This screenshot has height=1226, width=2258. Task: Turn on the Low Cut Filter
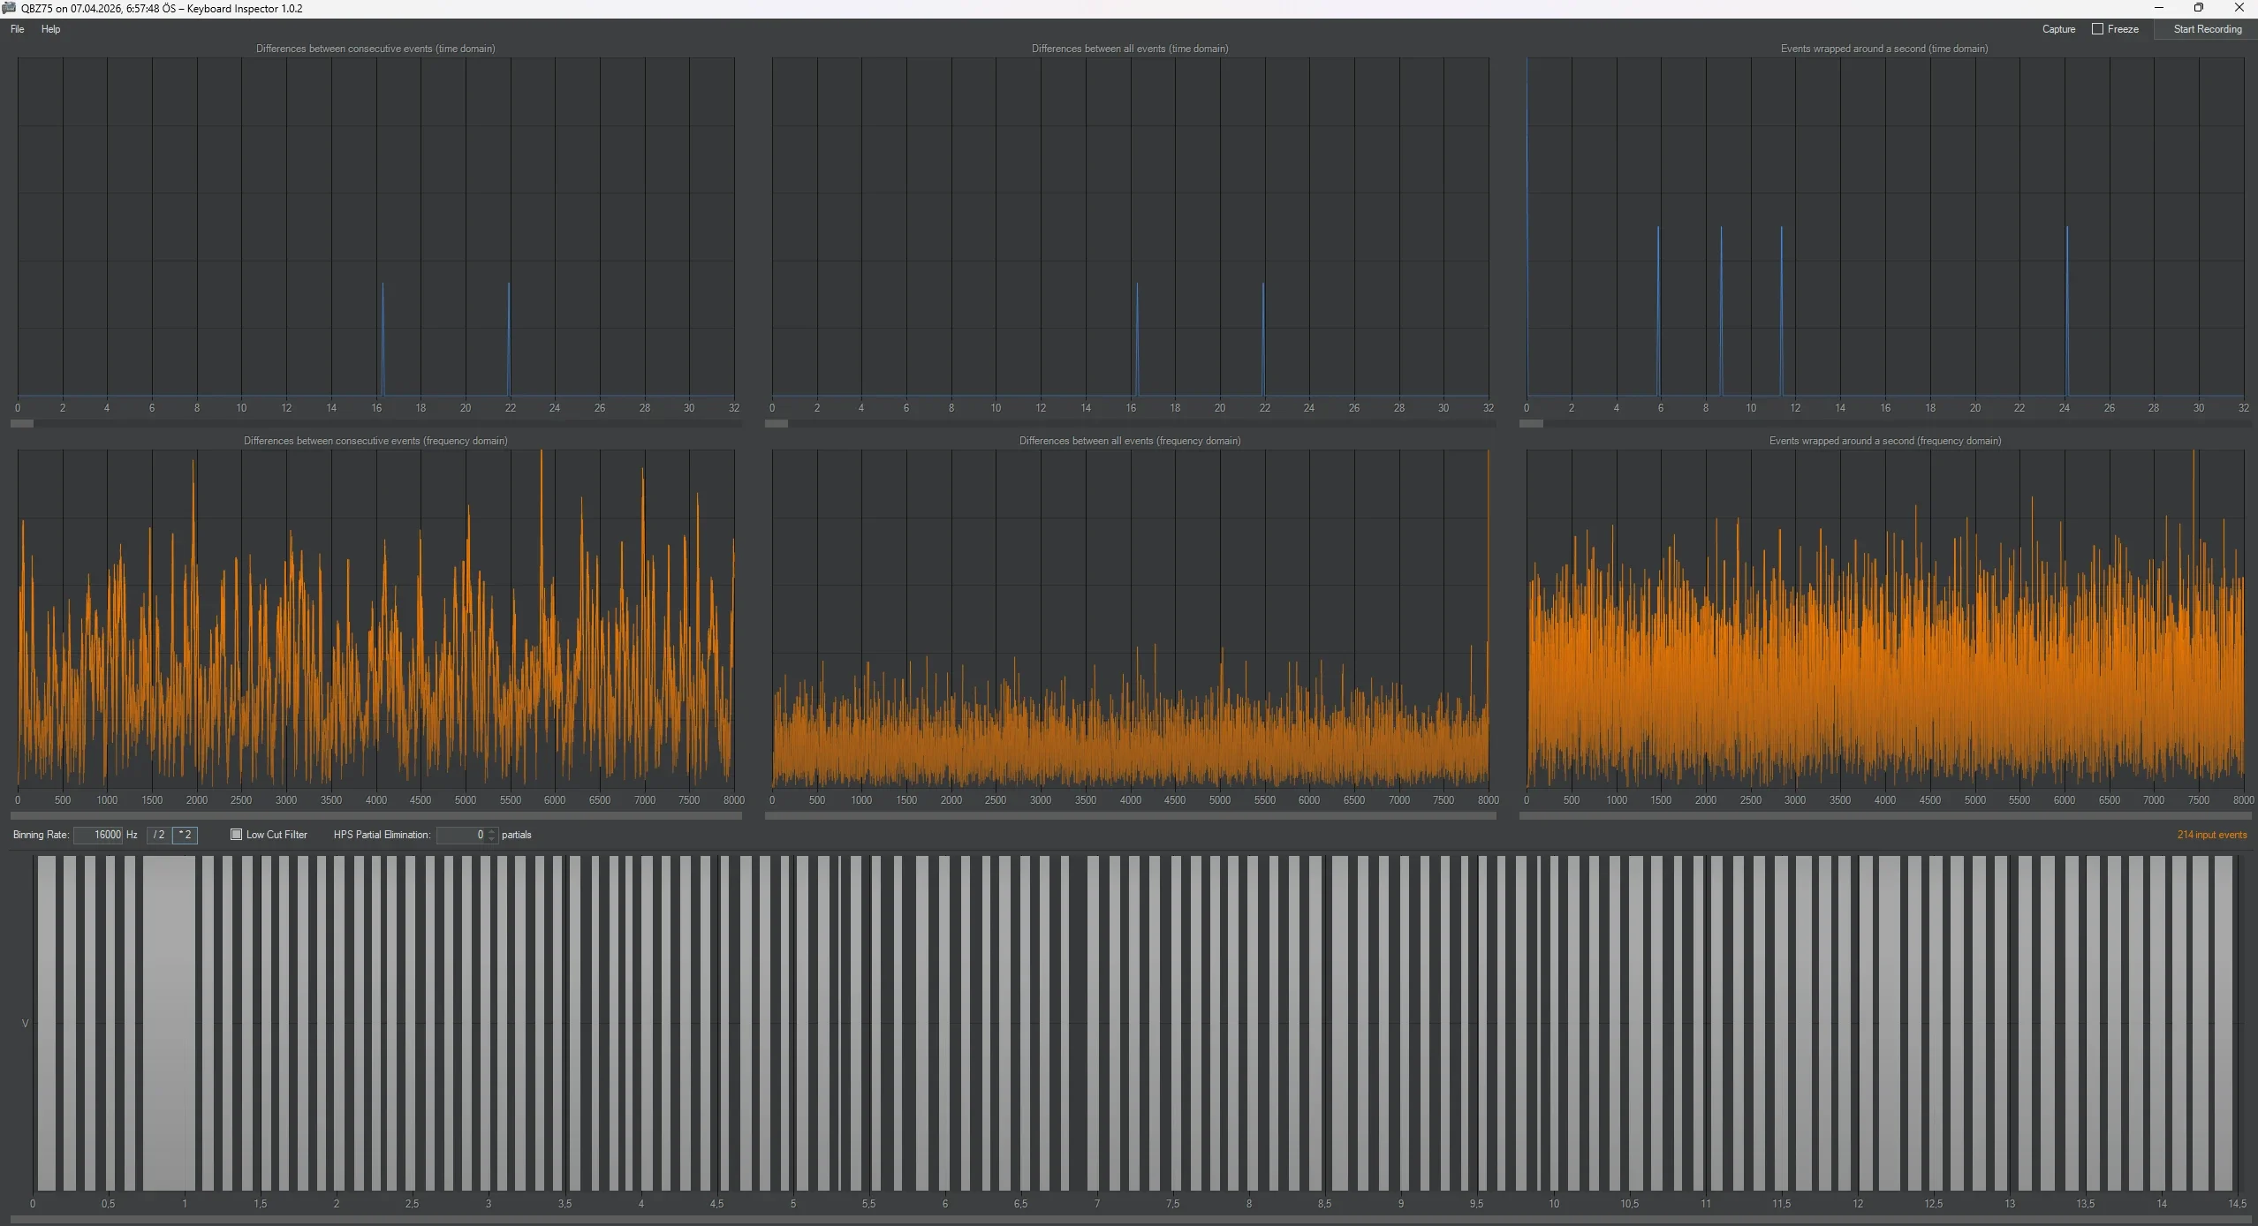click(x=236, y=835)
